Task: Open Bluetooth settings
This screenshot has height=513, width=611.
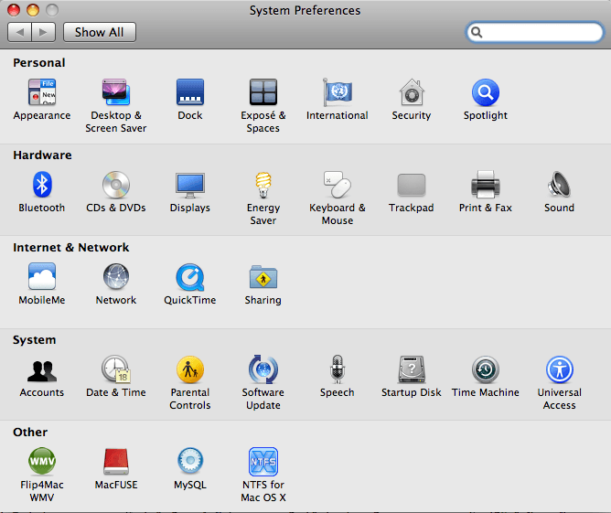Action: point(42,184)
